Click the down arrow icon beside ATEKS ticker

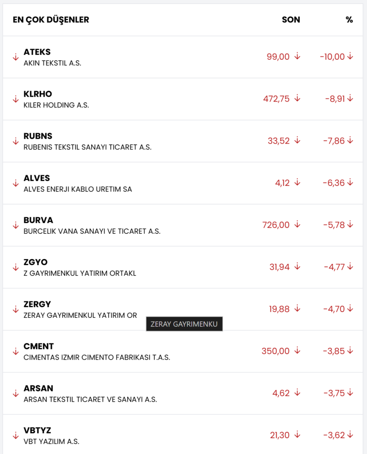pyautogui.click(x=15, y=57)
